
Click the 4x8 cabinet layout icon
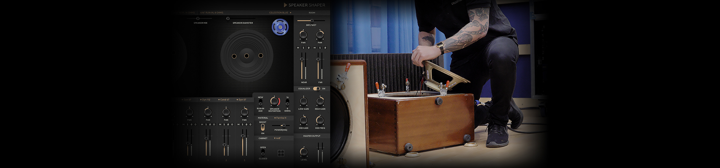click(281, 153)
